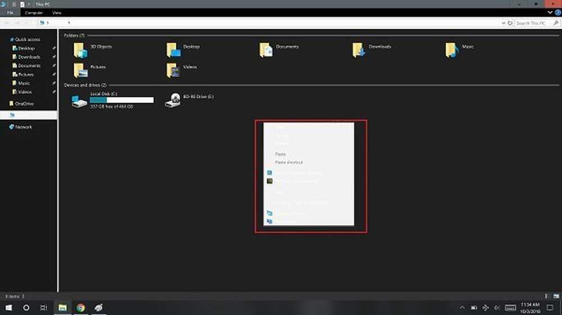Open the 3D Objects folder
562x315 pixels.
(81, 50)
